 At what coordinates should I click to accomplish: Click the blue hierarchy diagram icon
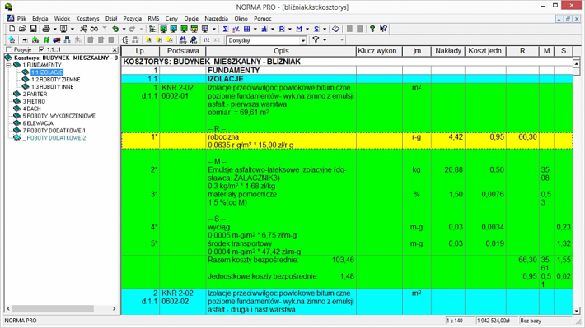point(68,39)
